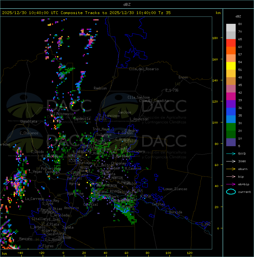Click the orange 60 dBZ color swatch
This screenshot has width=254, height=257.
231,51
